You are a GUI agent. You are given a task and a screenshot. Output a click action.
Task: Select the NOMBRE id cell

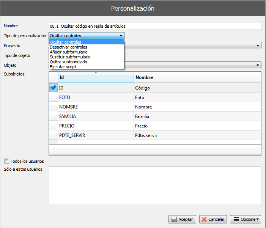(x=96, y=107)
